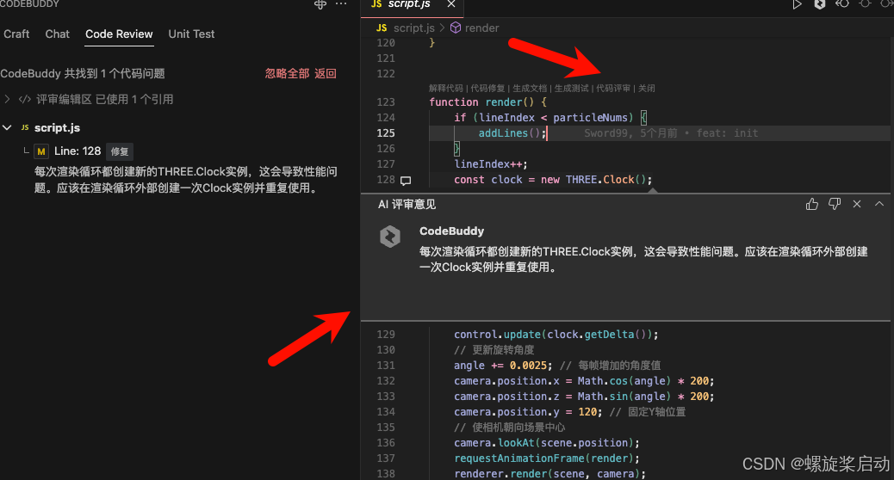Collapse the AI 评审意见 panel chevron
The width and height of the screenshot is (894, 480).
tap(879, 204)
